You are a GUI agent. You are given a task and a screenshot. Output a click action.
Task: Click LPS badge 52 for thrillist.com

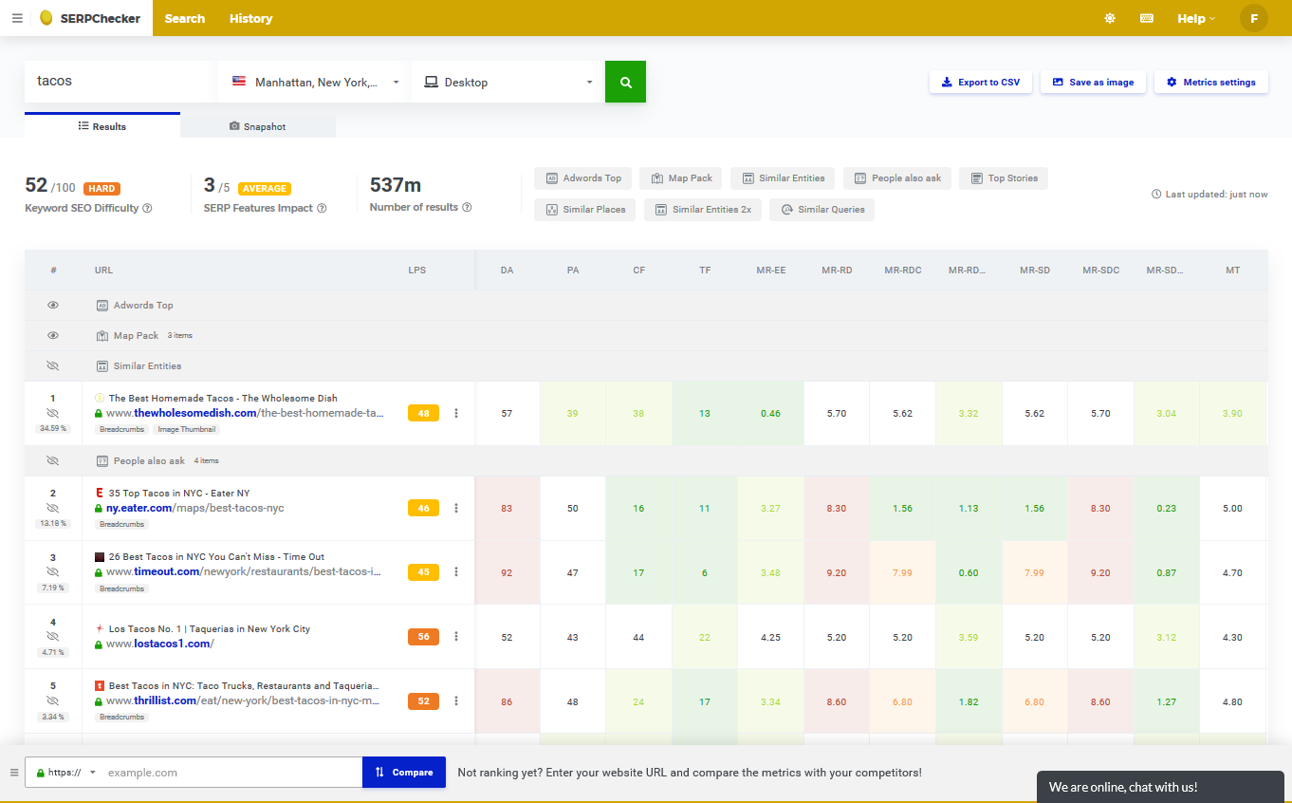point(423,701)
